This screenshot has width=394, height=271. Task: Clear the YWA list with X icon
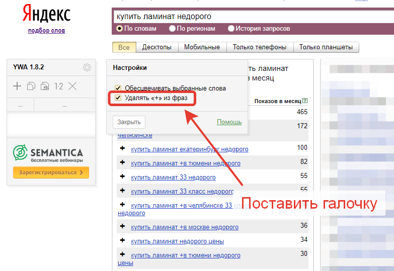pos(72,86)
